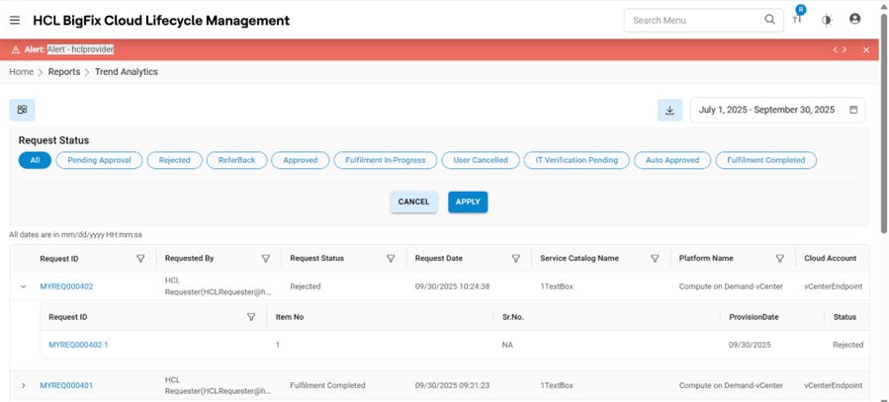Select the ReferBack status chip

point(237,160)
